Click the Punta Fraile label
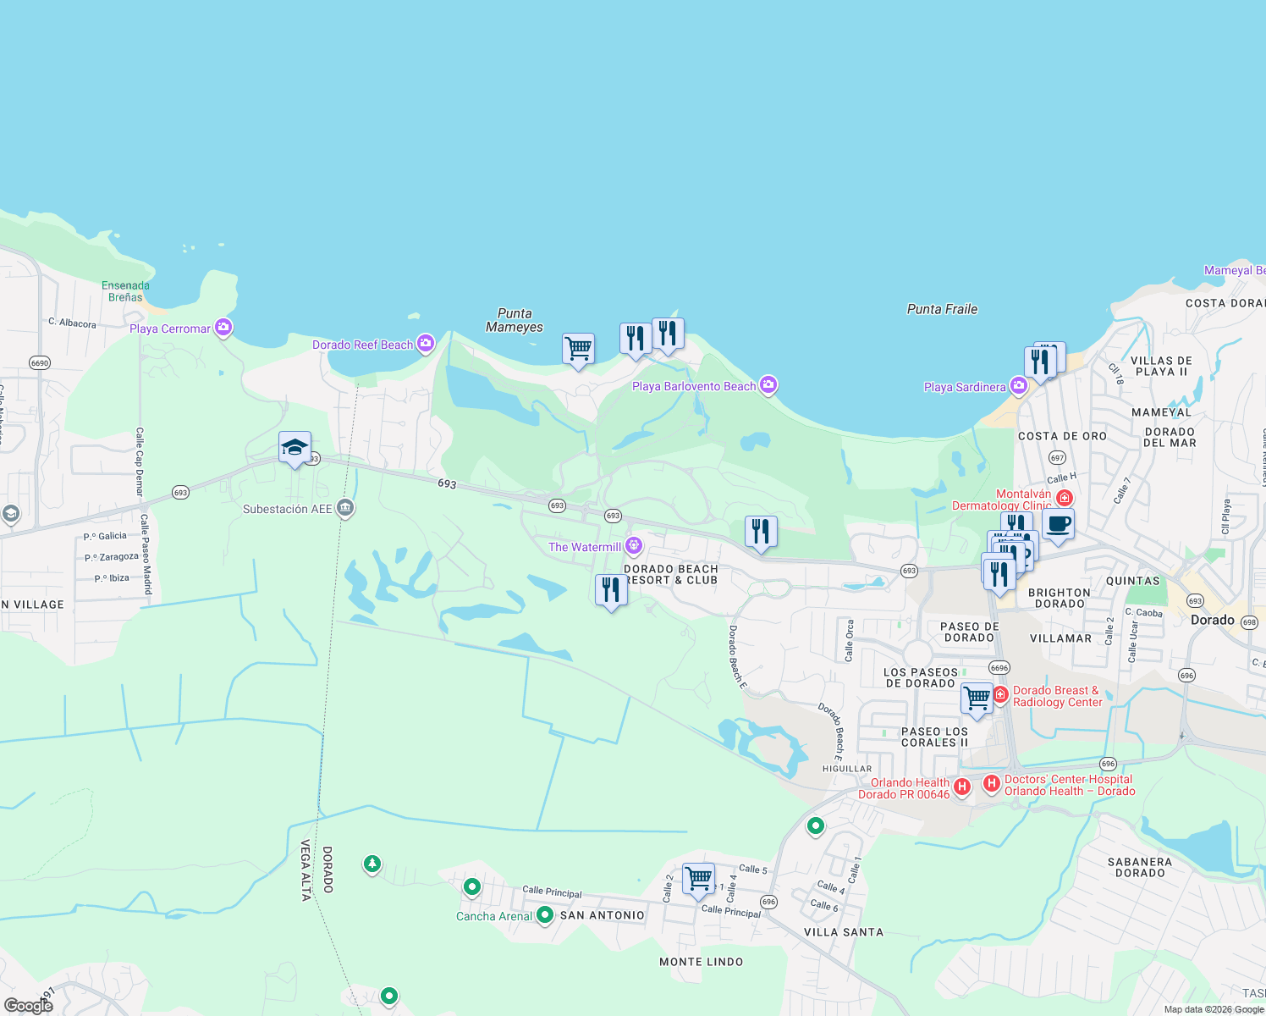This screenshot has height=1016, width=1266. point(942,309)
